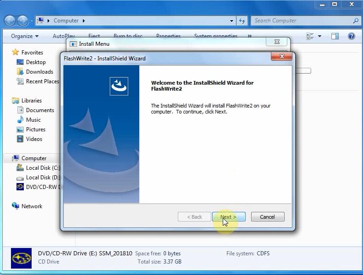Open Desktop in Favorites
The image size is (363, 275).
[x=36, y=62]
